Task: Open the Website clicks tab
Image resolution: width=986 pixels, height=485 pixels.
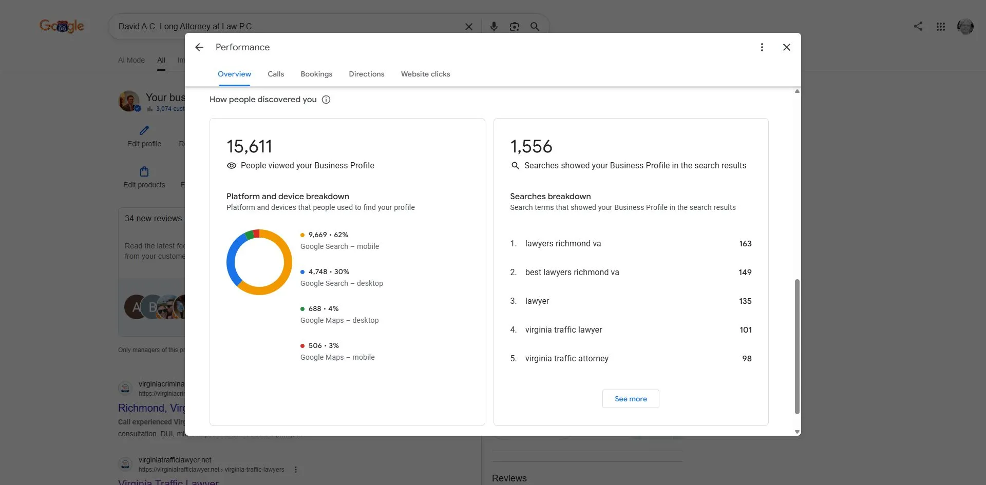Action: tap(426, 74)
